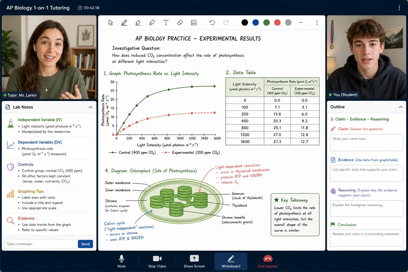This screenshot has width=408, height=272.
Task: Select the green highlighter tool
Action: [138, 23]
